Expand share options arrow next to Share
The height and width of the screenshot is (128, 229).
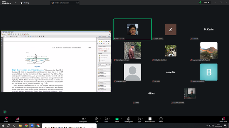[x=121, y=119]
